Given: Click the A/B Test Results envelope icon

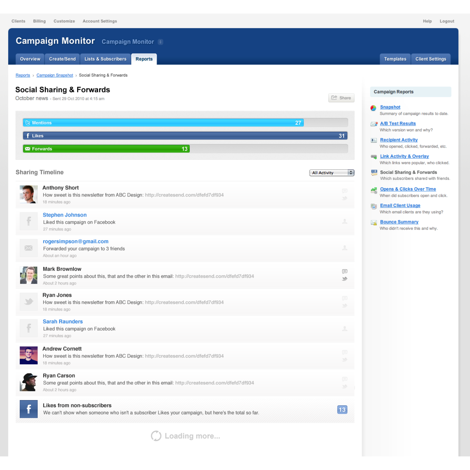Looking at the screenshot, I should click(373, 124).
